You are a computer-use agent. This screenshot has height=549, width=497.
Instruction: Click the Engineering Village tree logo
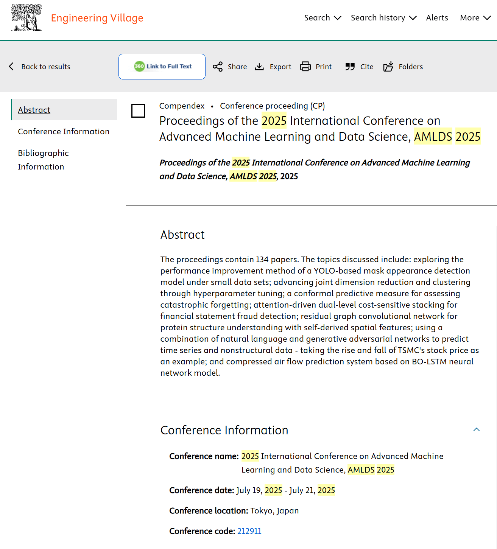click(26, 18)
